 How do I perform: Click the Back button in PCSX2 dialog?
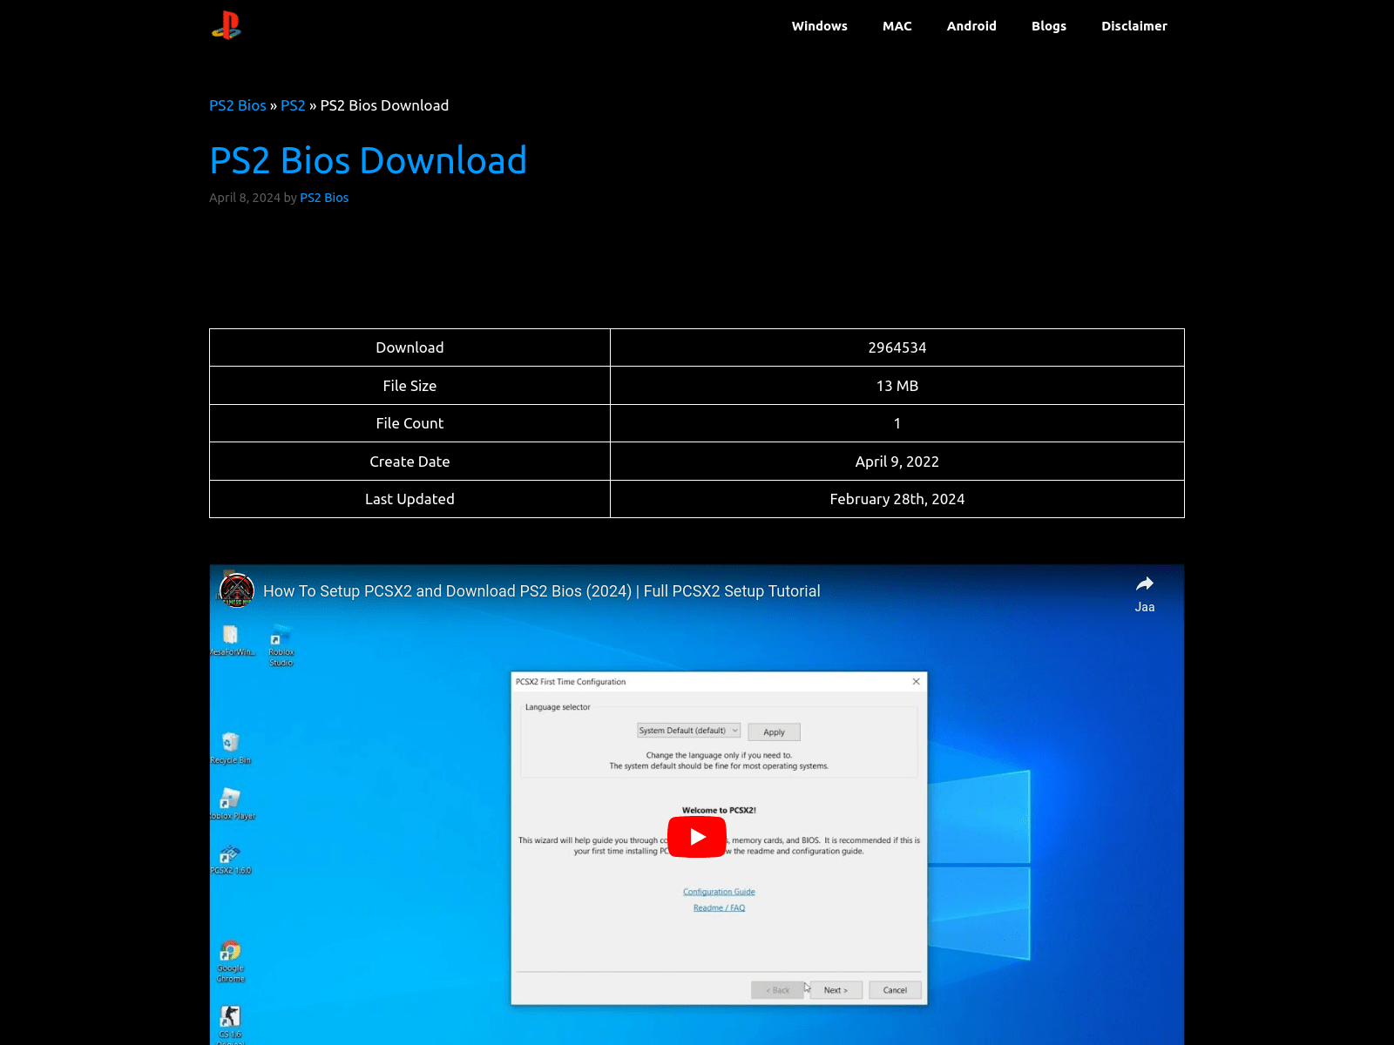coord(777,990)
